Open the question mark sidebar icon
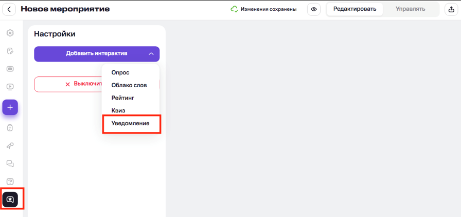The image size is (461, 217). click(10, 182)
